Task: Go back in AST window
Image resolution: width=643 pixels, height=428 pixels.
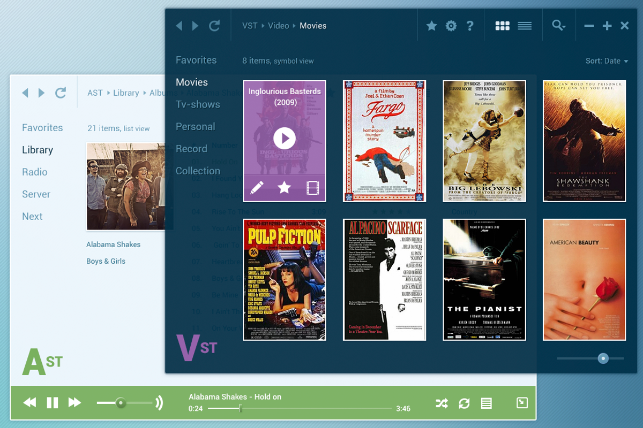Action: point(25,93)
